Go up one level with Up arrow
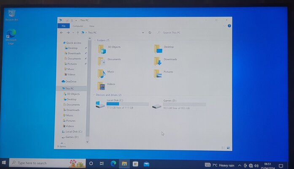Viewport: 294px width, 169px height. tap(78, 33)
